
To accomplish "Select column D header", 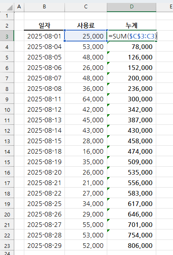I will [x=132, y=7].
